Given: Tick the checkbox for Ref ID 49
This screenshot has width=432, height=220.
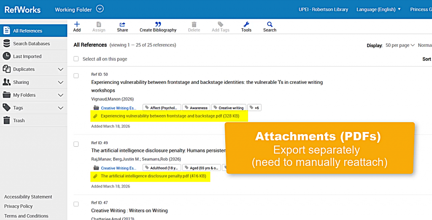Looking at the screenshot, I should [x=76, y=144].
